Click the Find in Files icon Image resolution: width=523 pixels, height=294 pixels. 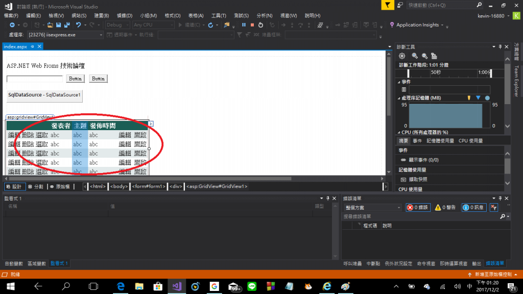pos(227,25)
